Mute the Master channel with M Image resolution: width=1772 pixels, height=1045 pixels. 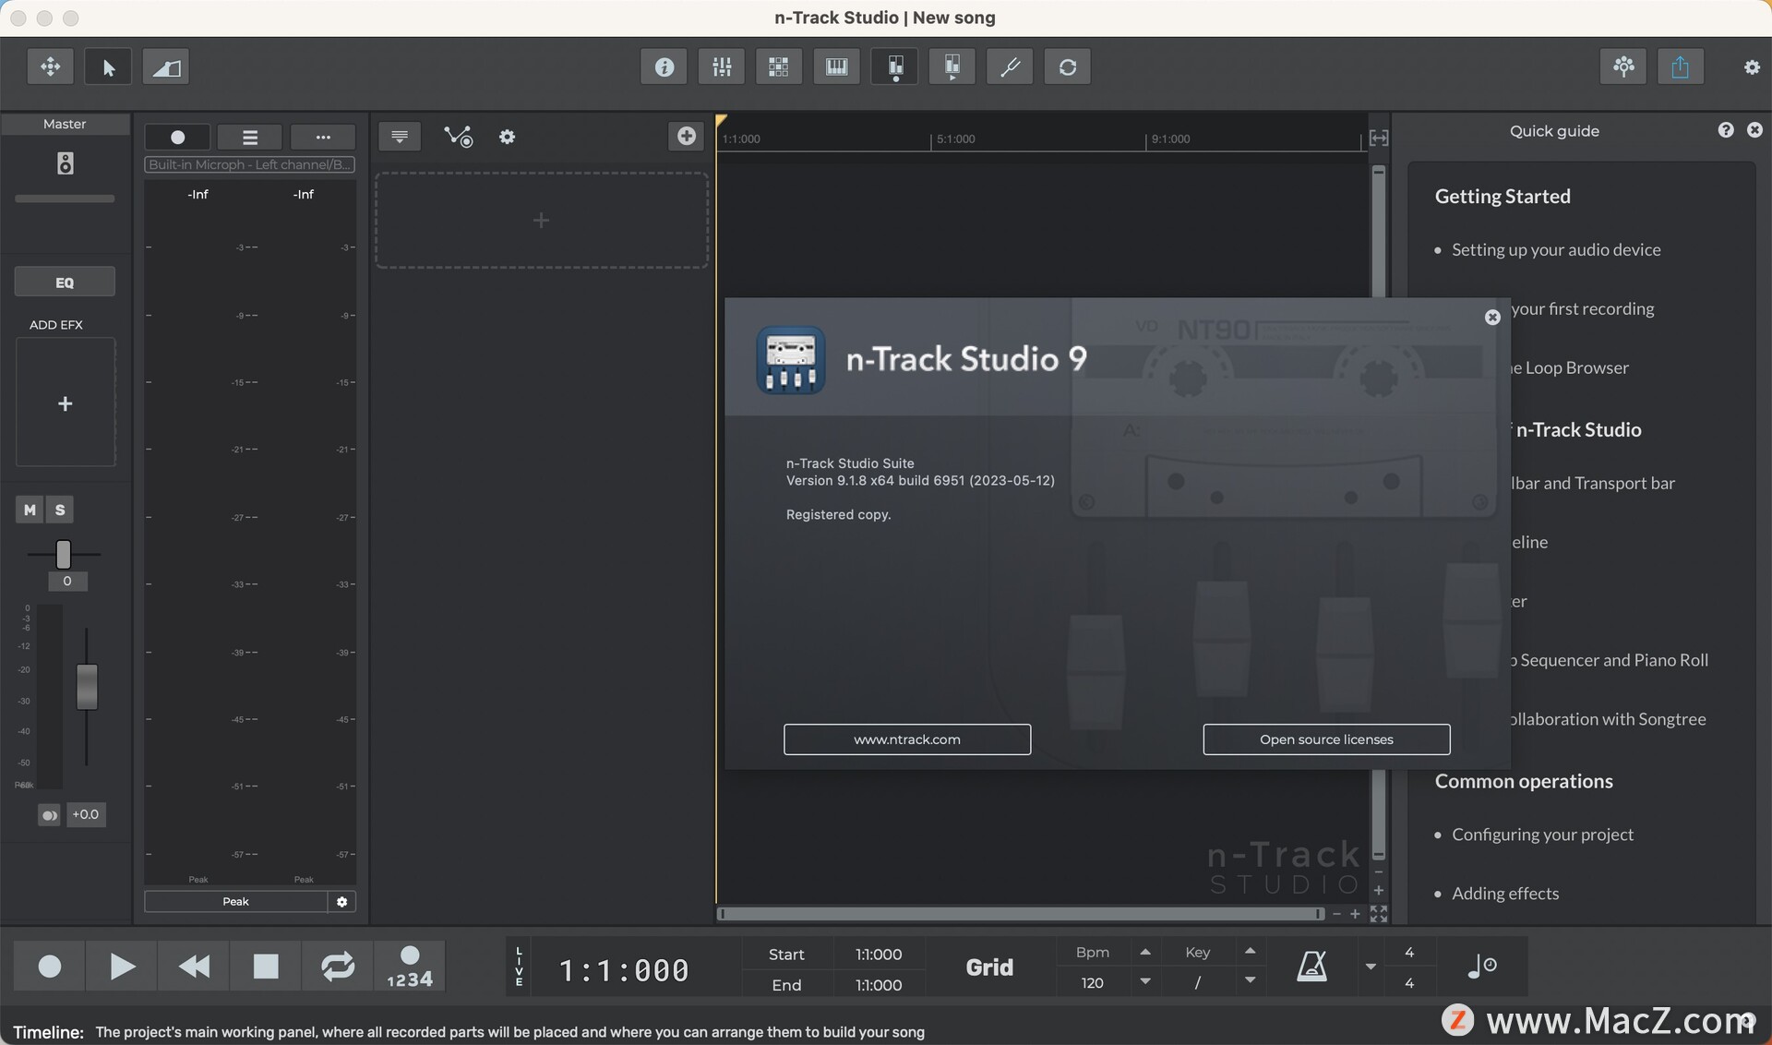pos(30,510)
